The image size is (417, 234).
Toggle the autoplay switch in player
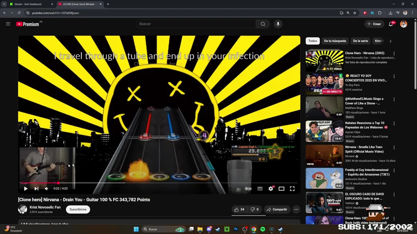[248, 188]
